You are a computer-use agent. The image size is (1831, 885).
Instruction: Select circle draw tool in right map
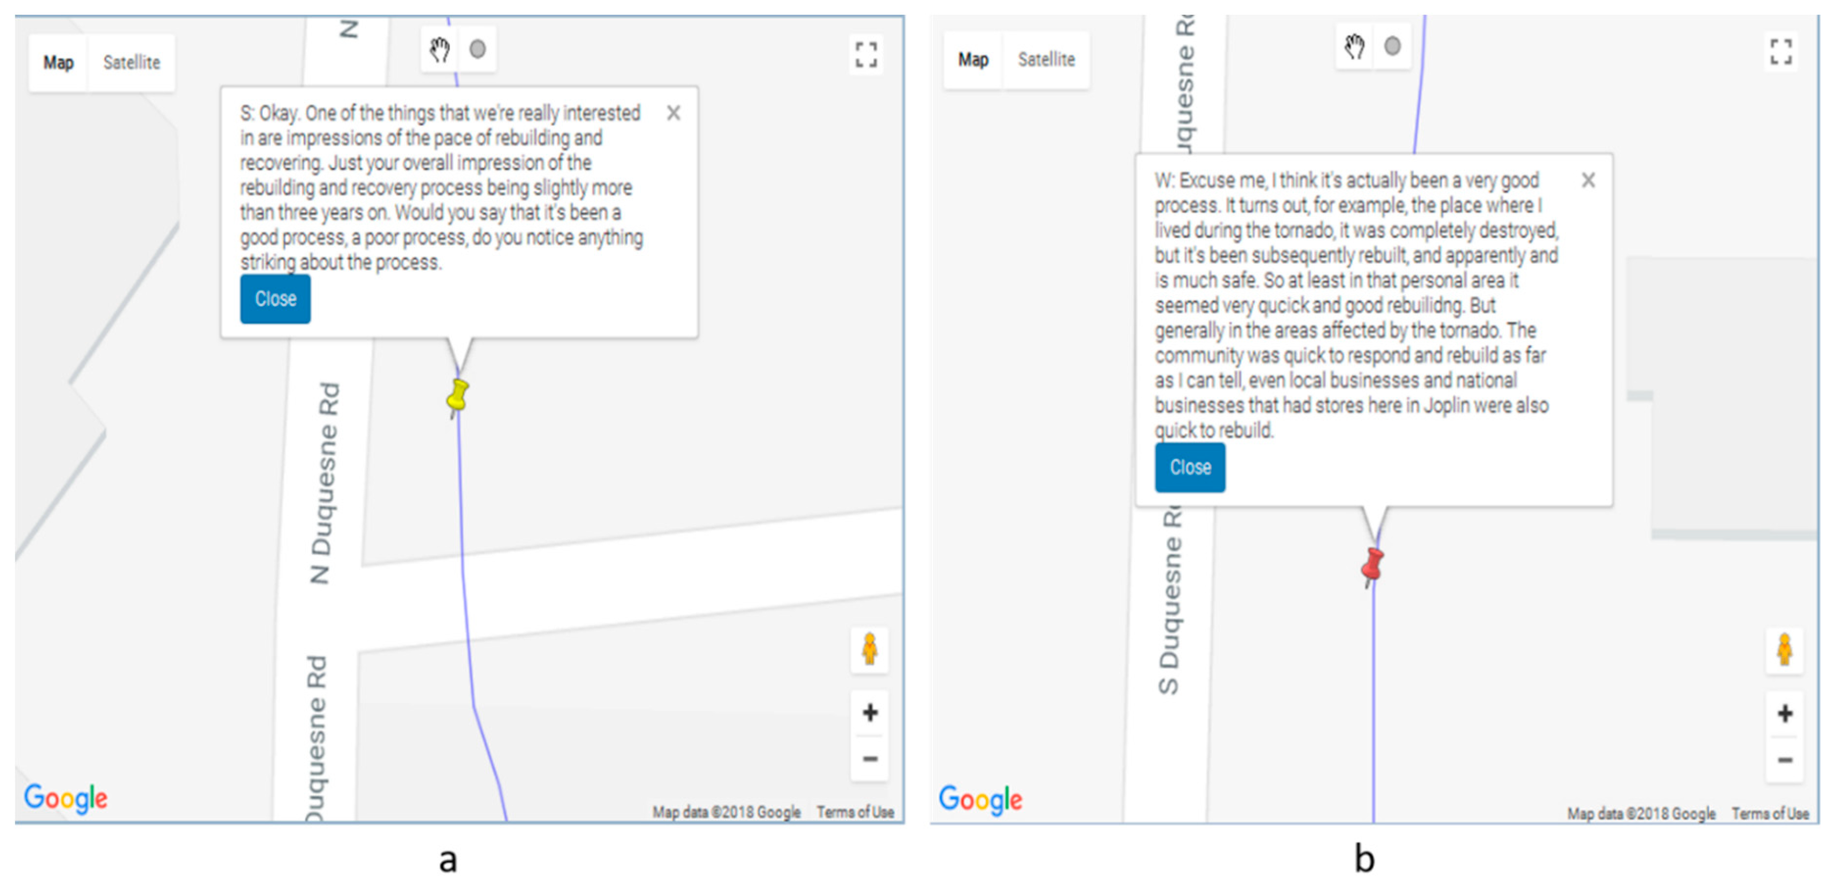point(1392,47)
